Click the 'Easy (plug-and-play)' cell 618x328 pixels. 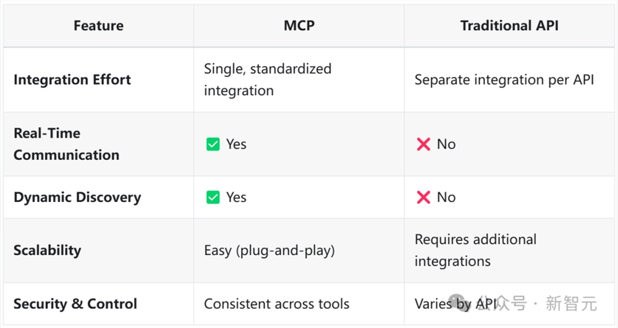[269, 251]
